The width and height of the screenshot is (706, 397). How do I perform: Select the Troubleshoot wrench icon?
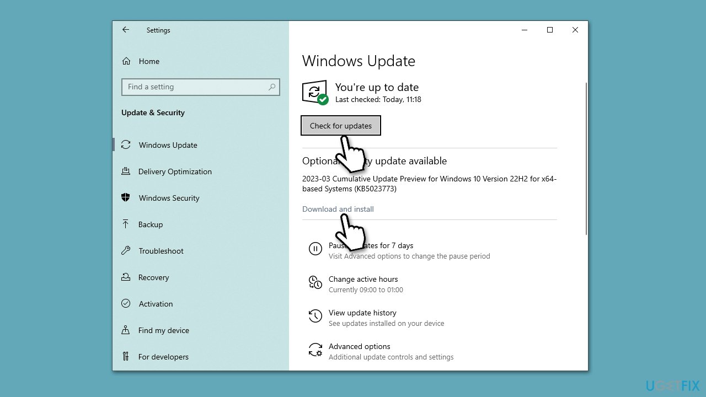(126, 251)
